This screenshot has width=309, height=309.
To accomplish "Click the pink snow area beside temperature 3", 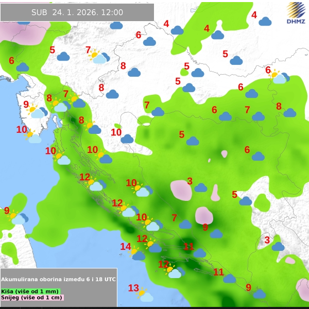I will (180, 190).
